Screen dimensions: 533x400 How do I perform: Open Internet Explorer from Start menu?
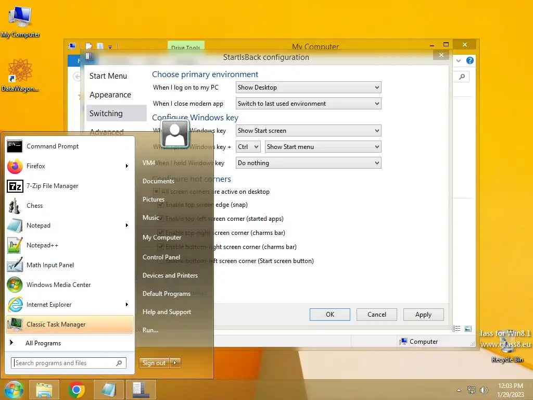tap(70, 304)
